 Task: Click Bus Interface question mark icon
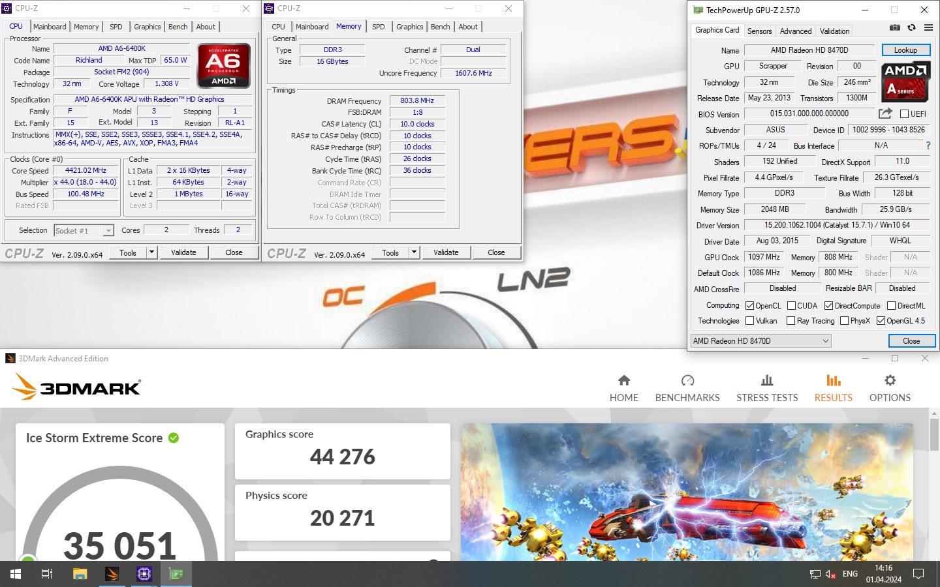pyautogui.click(x=928, y=145)
